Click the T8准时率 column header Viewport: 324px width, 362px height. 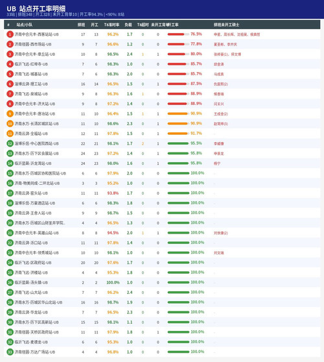point(112,25)
